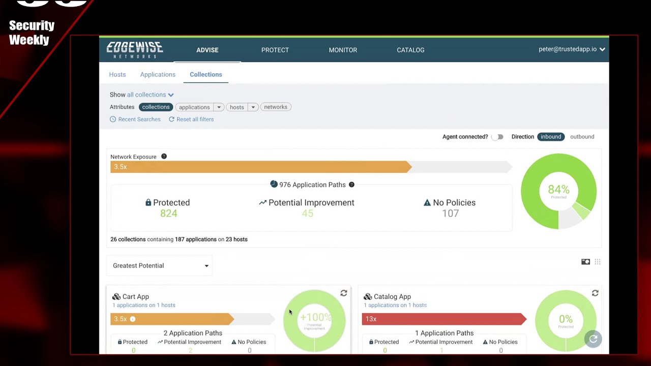
Task: Click the warning icon in Catalog App card
Action: pos(485,342)
